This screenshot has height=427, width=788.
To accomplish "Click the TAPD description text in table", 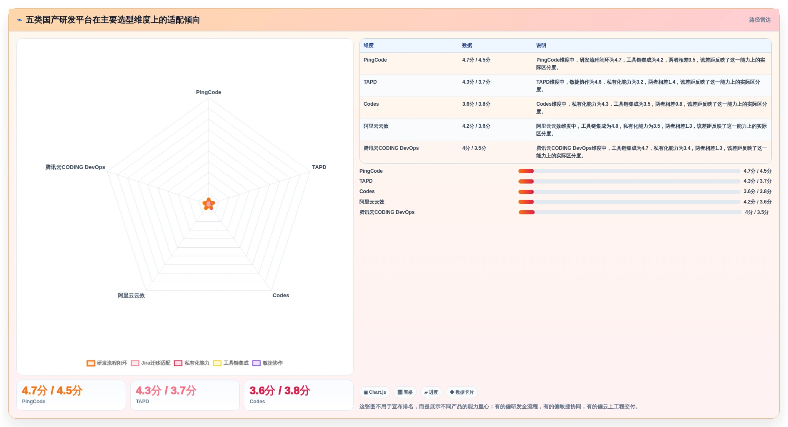I will pyautogui.click(x=648, y=86).
